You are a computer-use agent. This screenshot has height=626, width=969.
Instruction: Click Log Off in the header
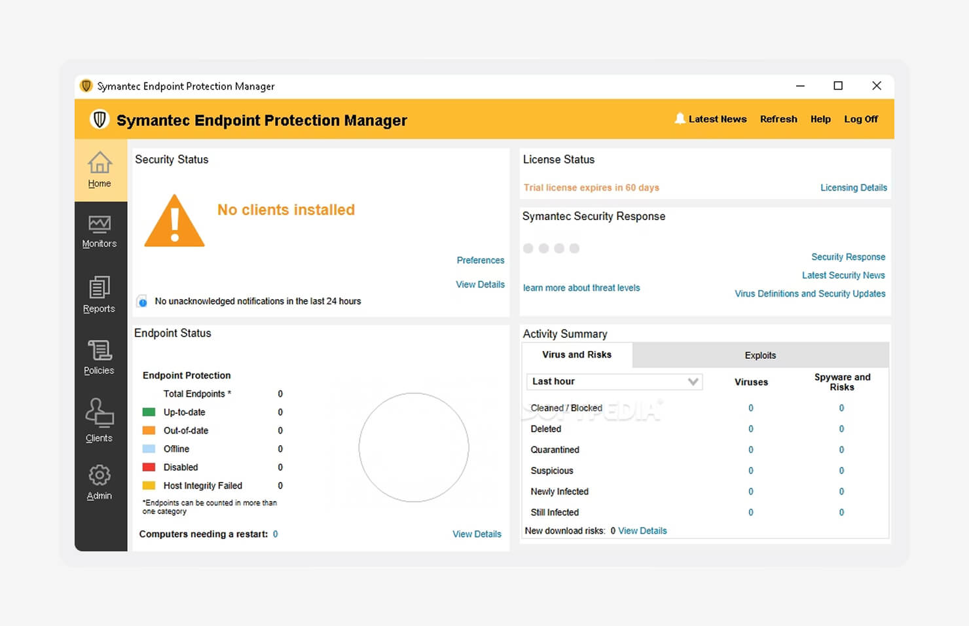click(861, 119)
